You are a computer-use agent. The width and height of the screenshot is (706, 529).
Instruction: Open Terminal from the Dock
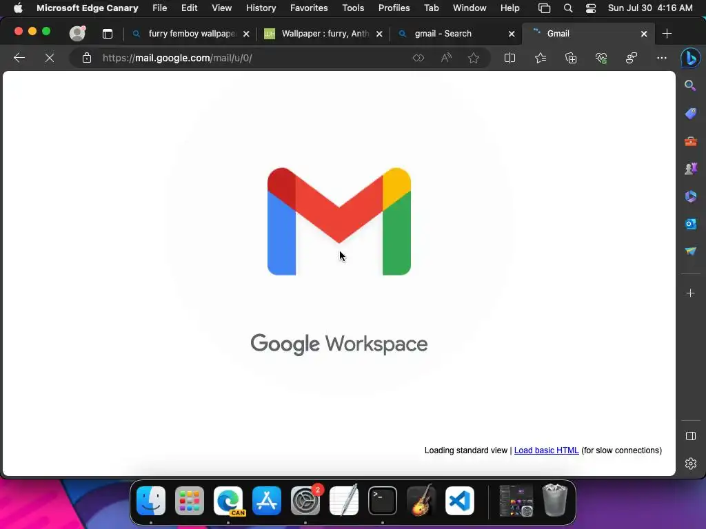click(382, 501)
